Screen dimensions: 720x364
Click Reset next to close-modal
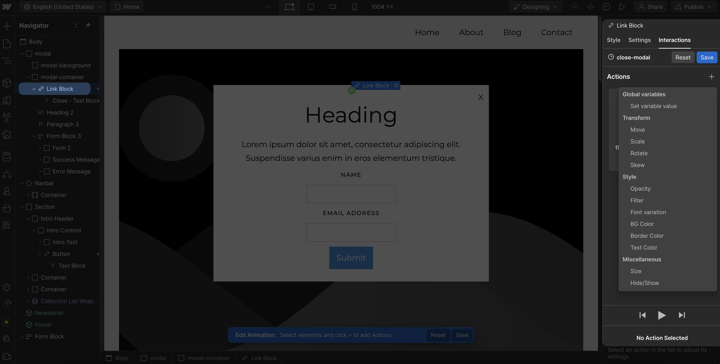pyautogui.click(x=683, y=58)
